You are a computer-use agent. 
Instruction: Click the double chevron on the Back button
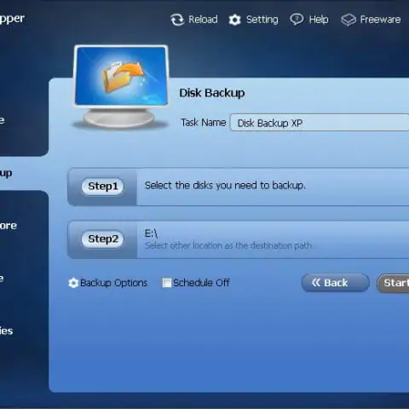(316, 282)
